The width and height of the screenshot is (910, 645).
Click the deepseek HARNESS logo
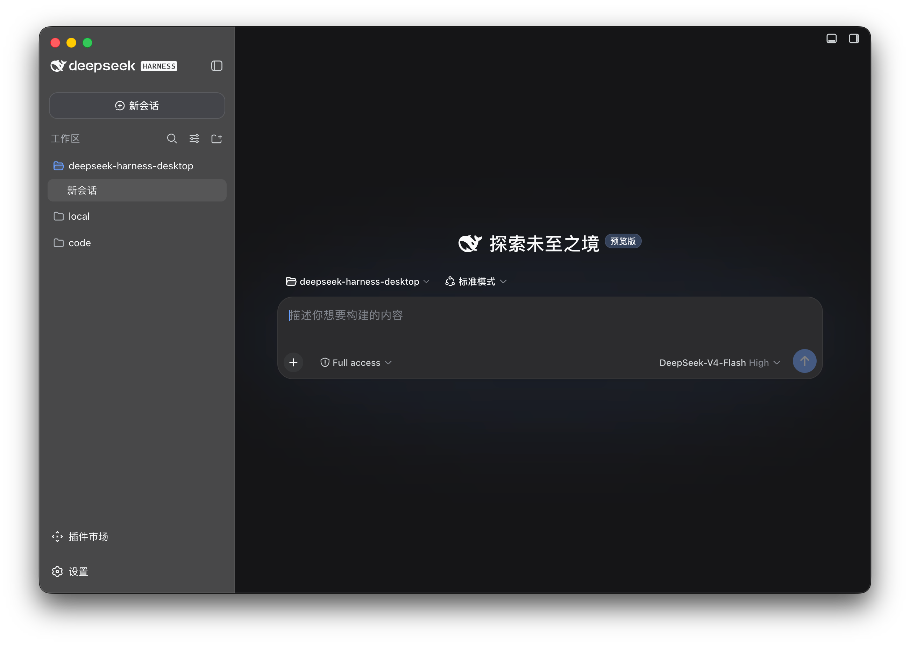(114, 65)
